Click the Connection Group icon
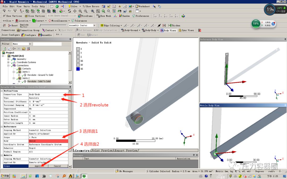This screenshot has height=179, width=287. [x=18, y=30]
